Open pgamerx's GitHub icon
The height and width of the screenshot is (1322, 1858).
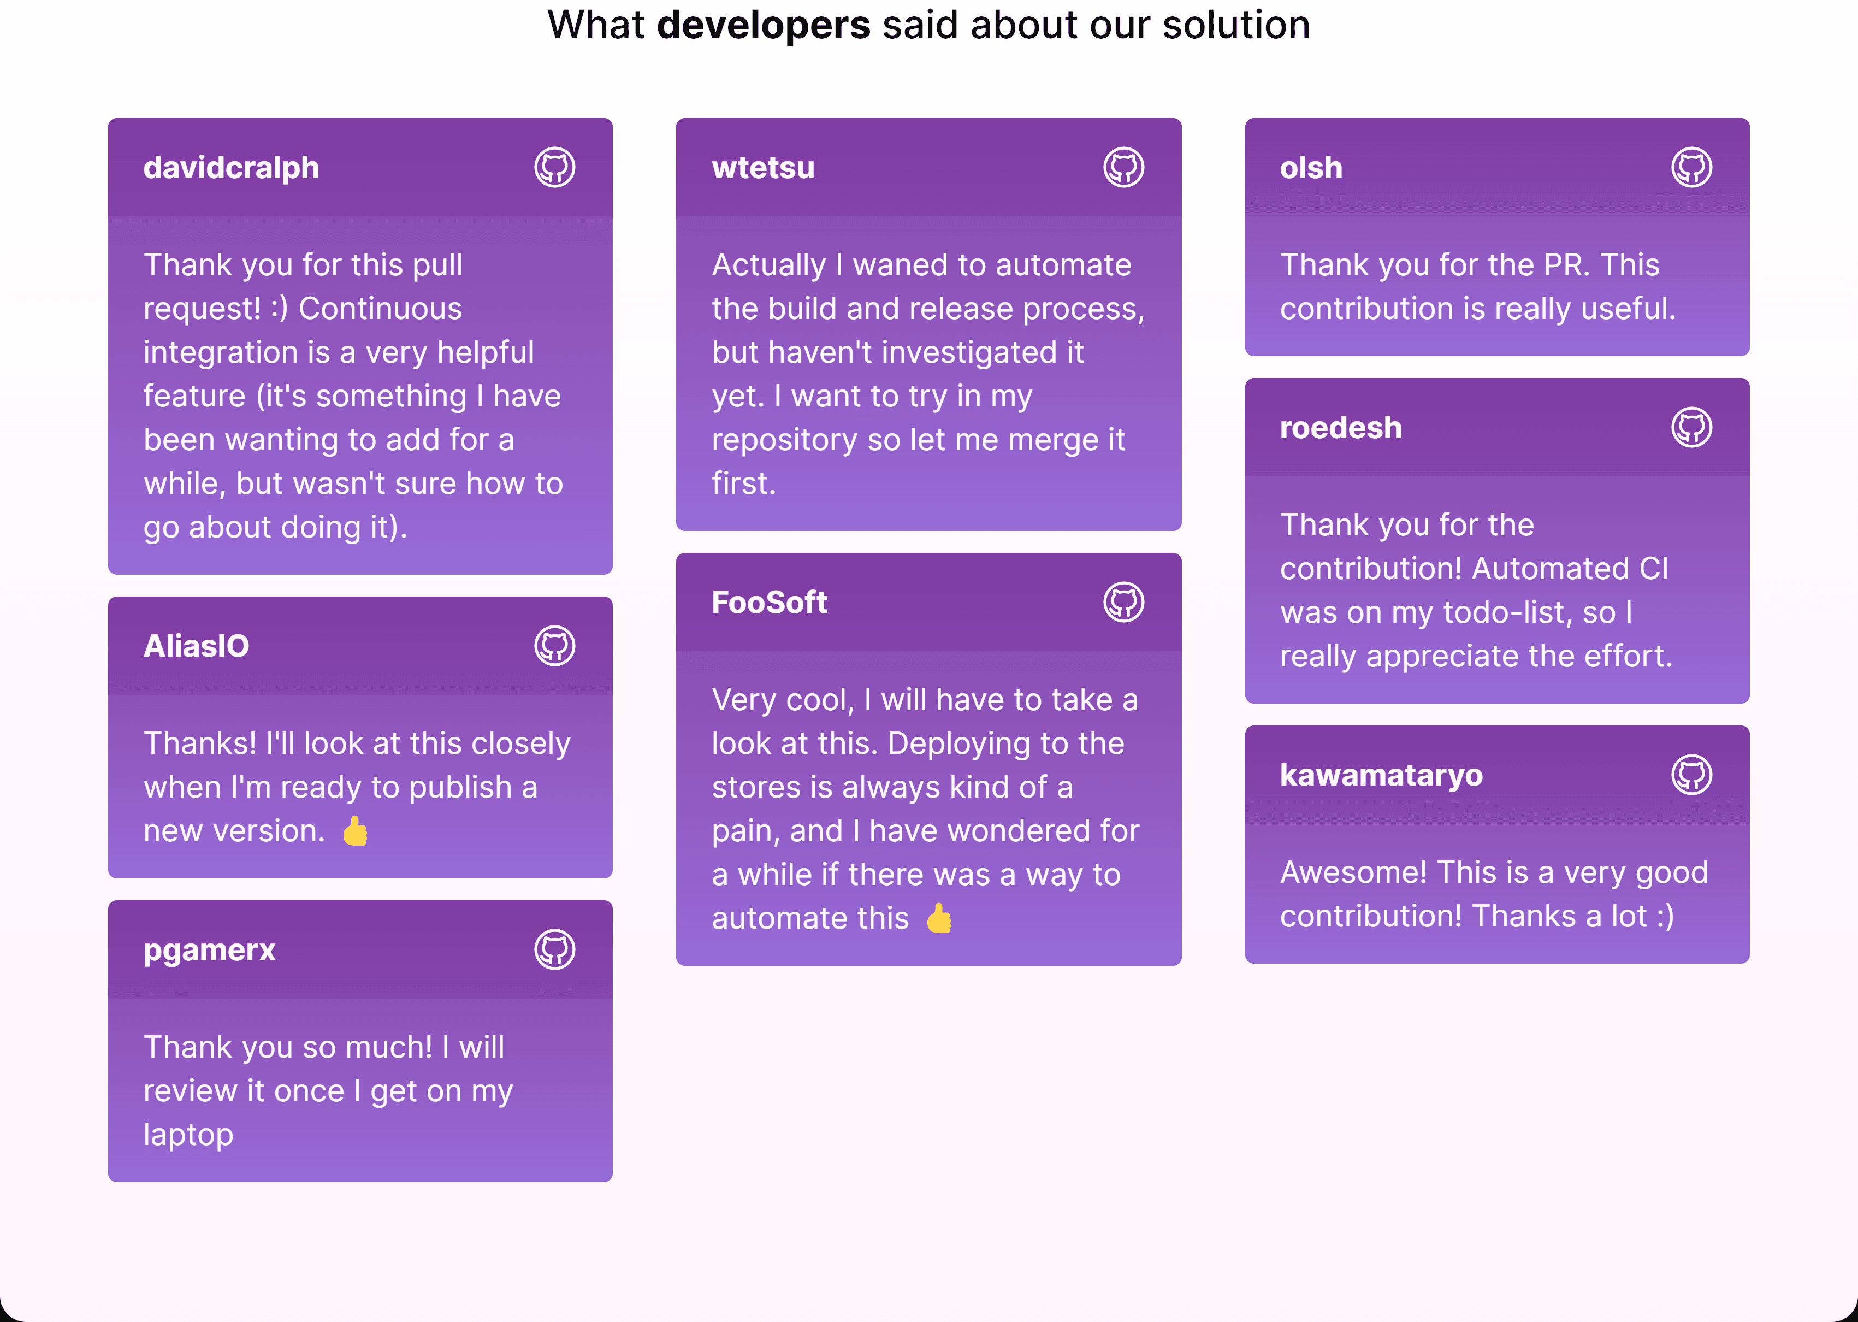[555, 950]
